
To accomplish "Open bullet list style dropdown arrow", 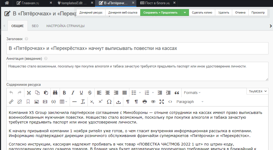I will tap(140, 93).
